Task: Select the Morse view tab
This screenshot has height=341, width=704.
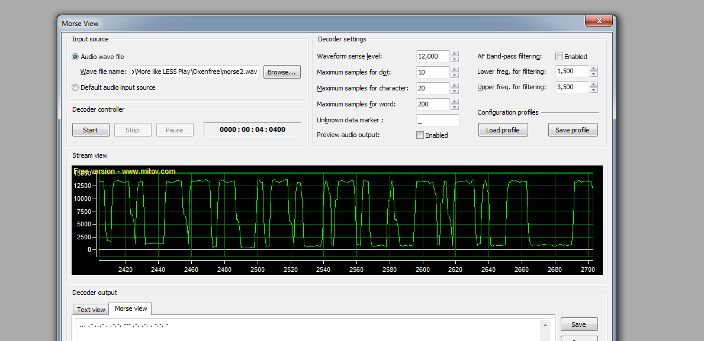Action: click(131, 308)
